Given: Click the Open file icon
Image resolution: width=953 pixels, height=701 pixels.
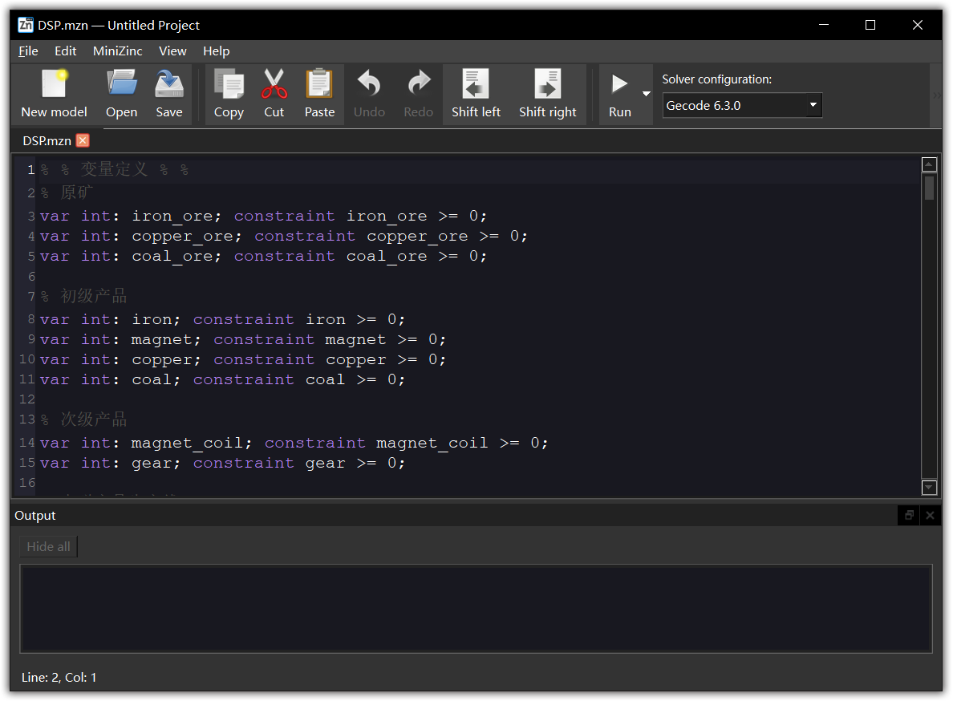Looking at the screenshot, I should tap(121, 94).
